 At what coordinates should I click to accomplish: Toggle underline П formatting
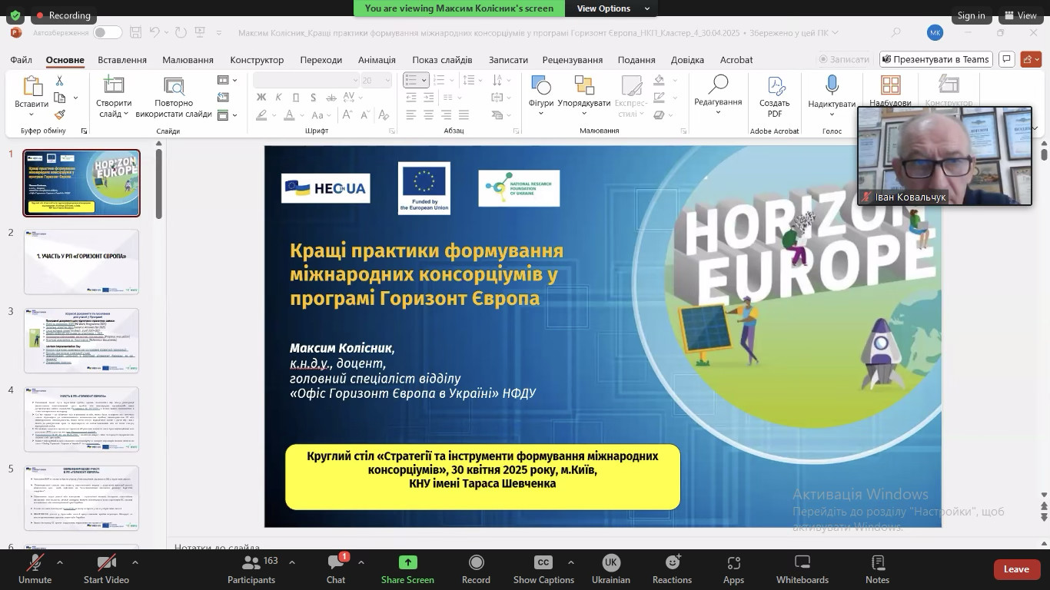(296, 98)
